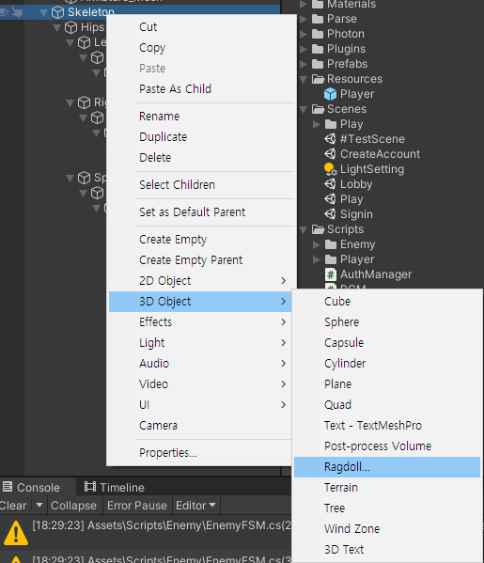
Task: Open the Clear options dropdown arrow
Action: click(39, 505)
